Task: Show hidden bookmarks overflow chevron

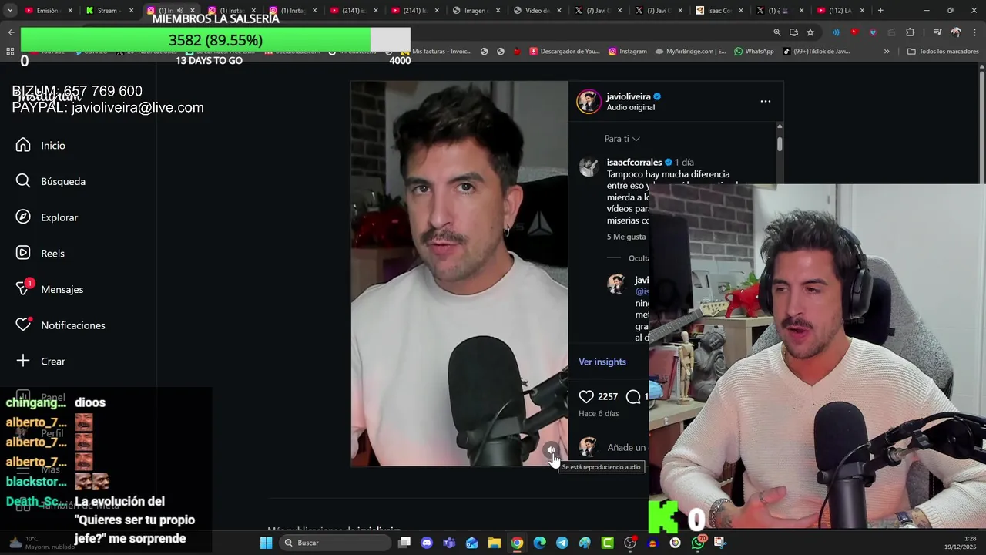Action: click(x=887, y=52)
